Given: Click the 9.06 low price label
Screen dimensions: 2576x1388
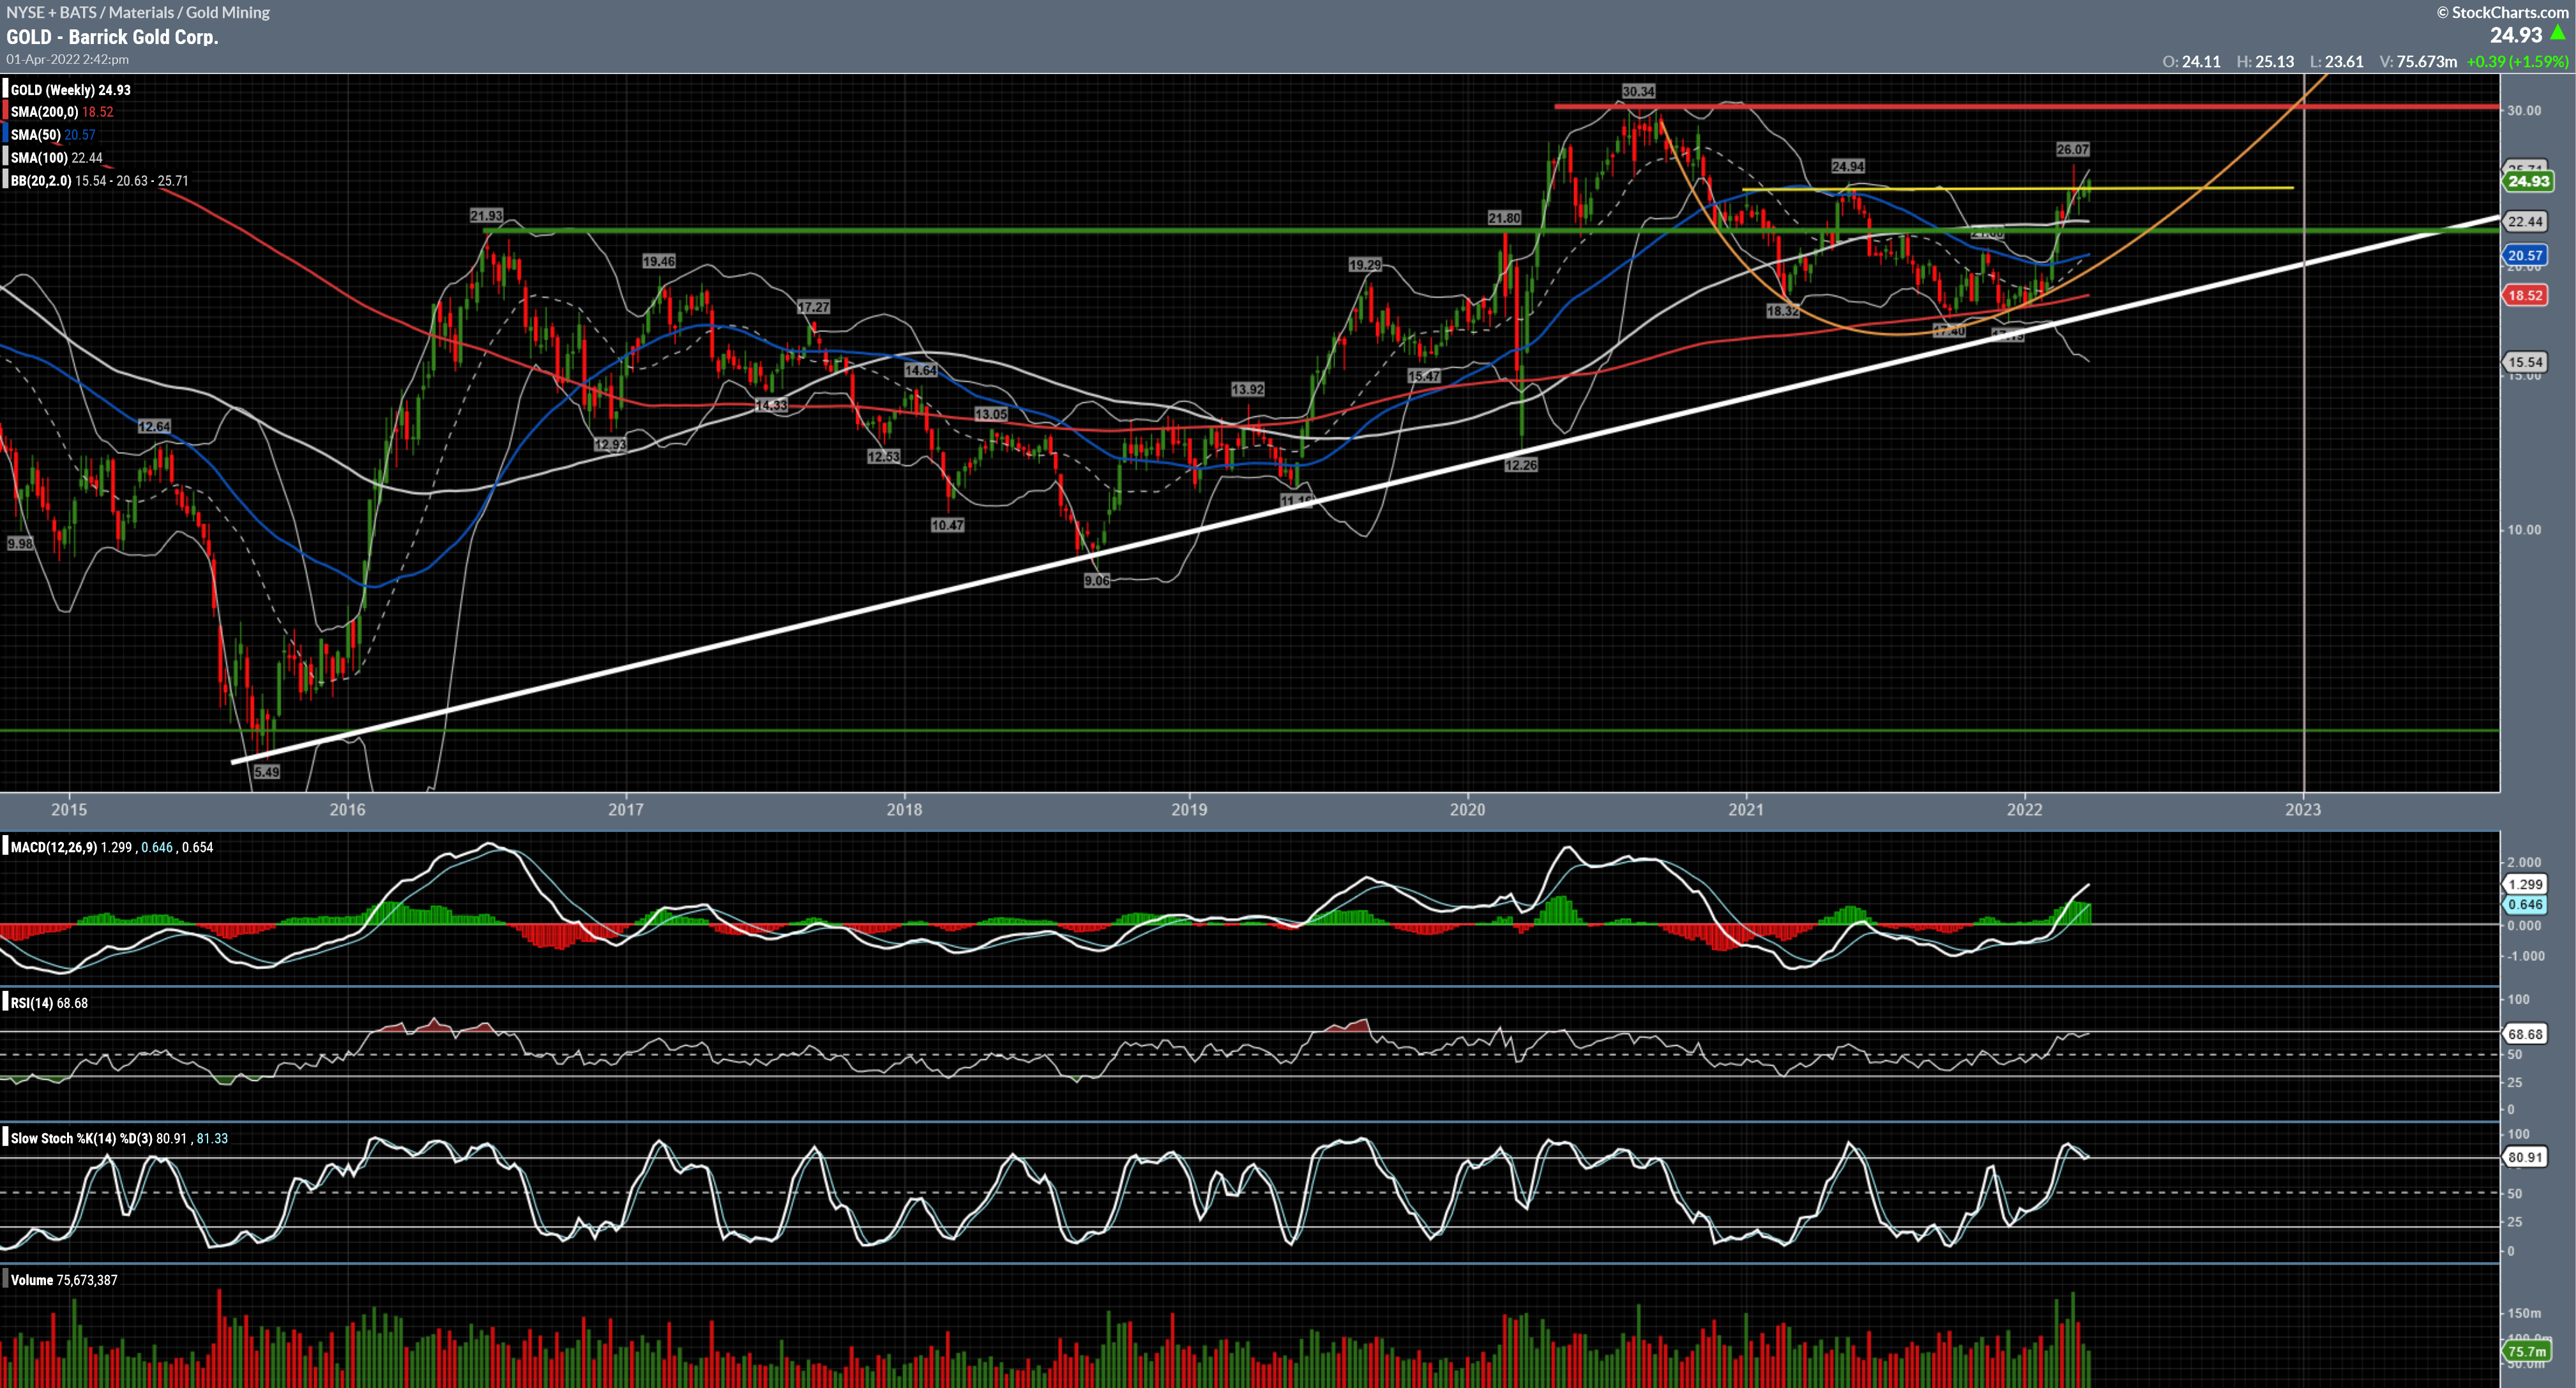Looking at the screenshot, I should [1097, 581].
